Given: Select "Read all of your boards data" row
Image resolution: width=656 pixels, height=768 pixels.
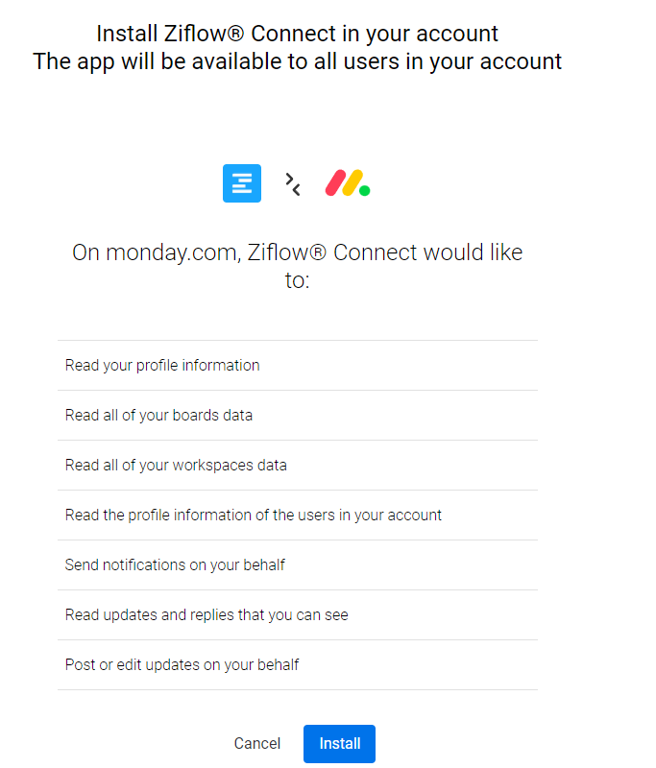Looking at the screenshot, I should (158, 416).
